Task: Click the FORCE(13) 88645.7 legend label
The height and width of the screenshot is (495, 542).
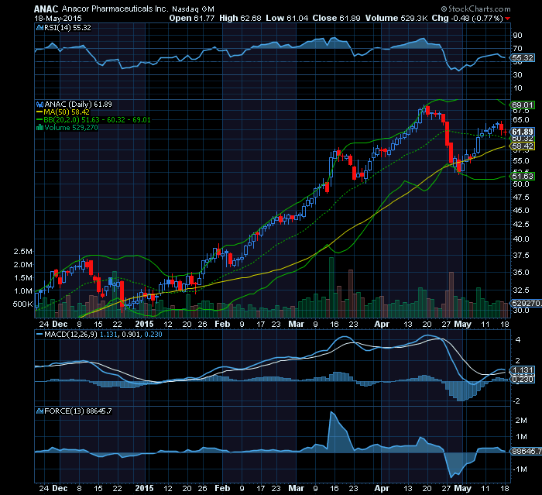Action: point(77,411)
